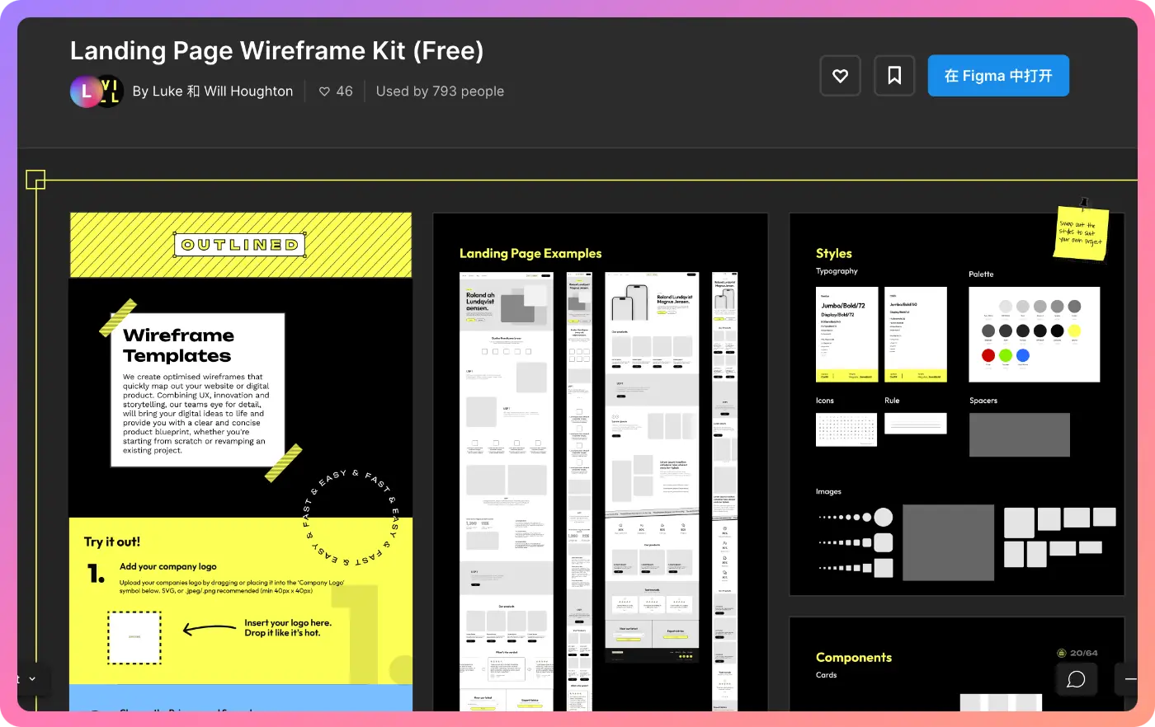This screenshot has width=1155, height=727.
Task: Bookmark this wireframe kit
Action: 893,76
